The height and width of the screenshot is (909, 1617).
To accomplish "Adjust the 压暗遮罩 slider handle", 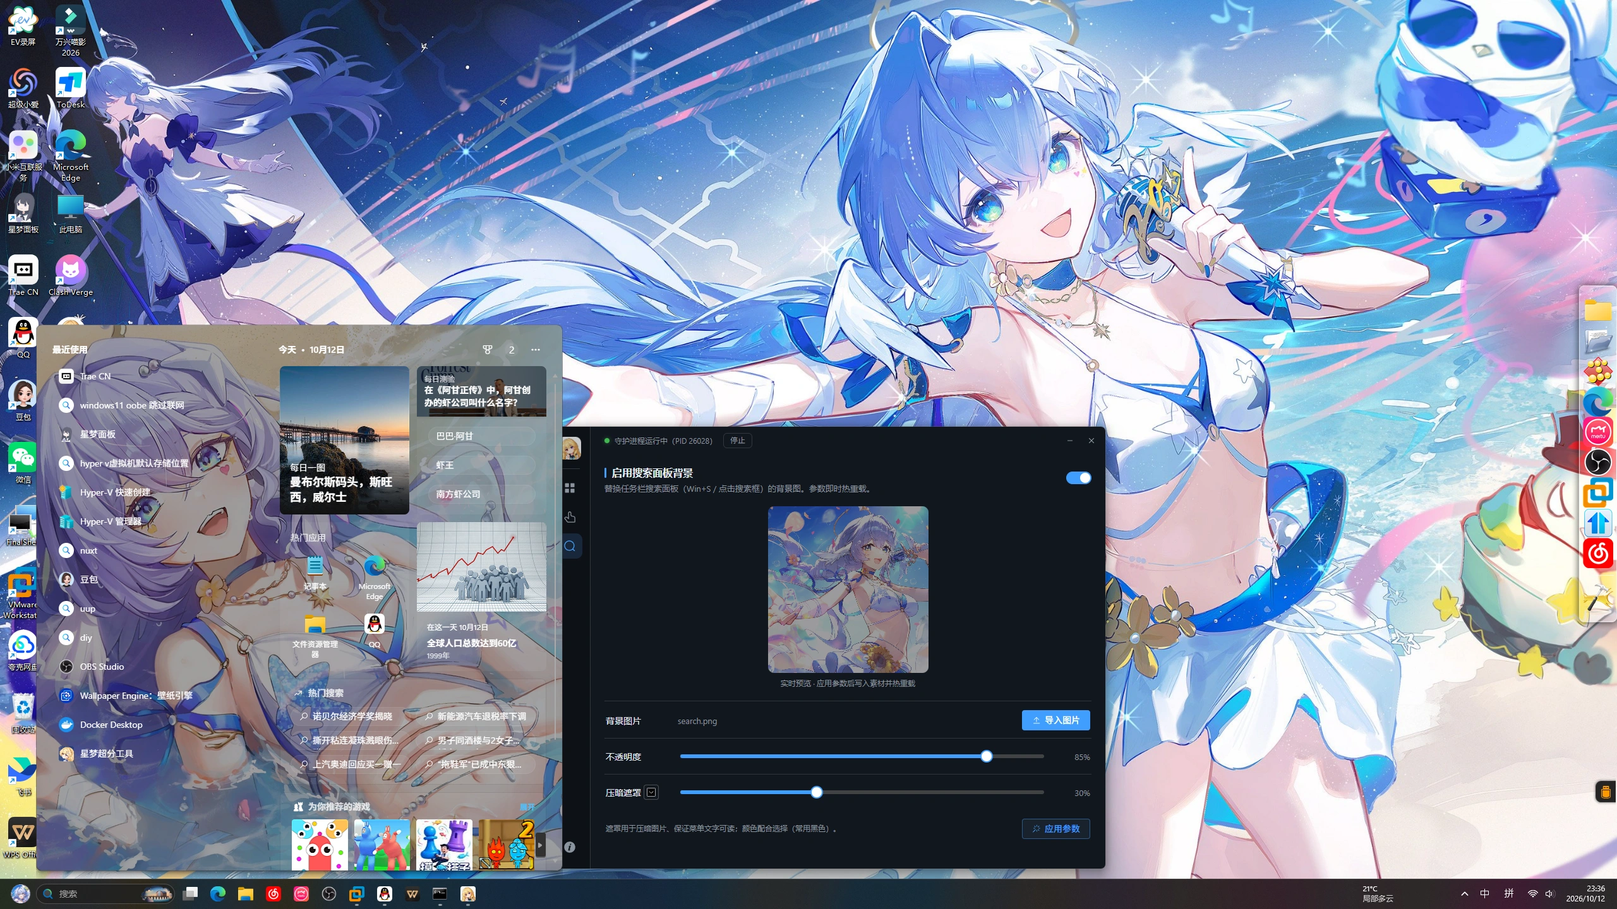I will pos(817,792).
